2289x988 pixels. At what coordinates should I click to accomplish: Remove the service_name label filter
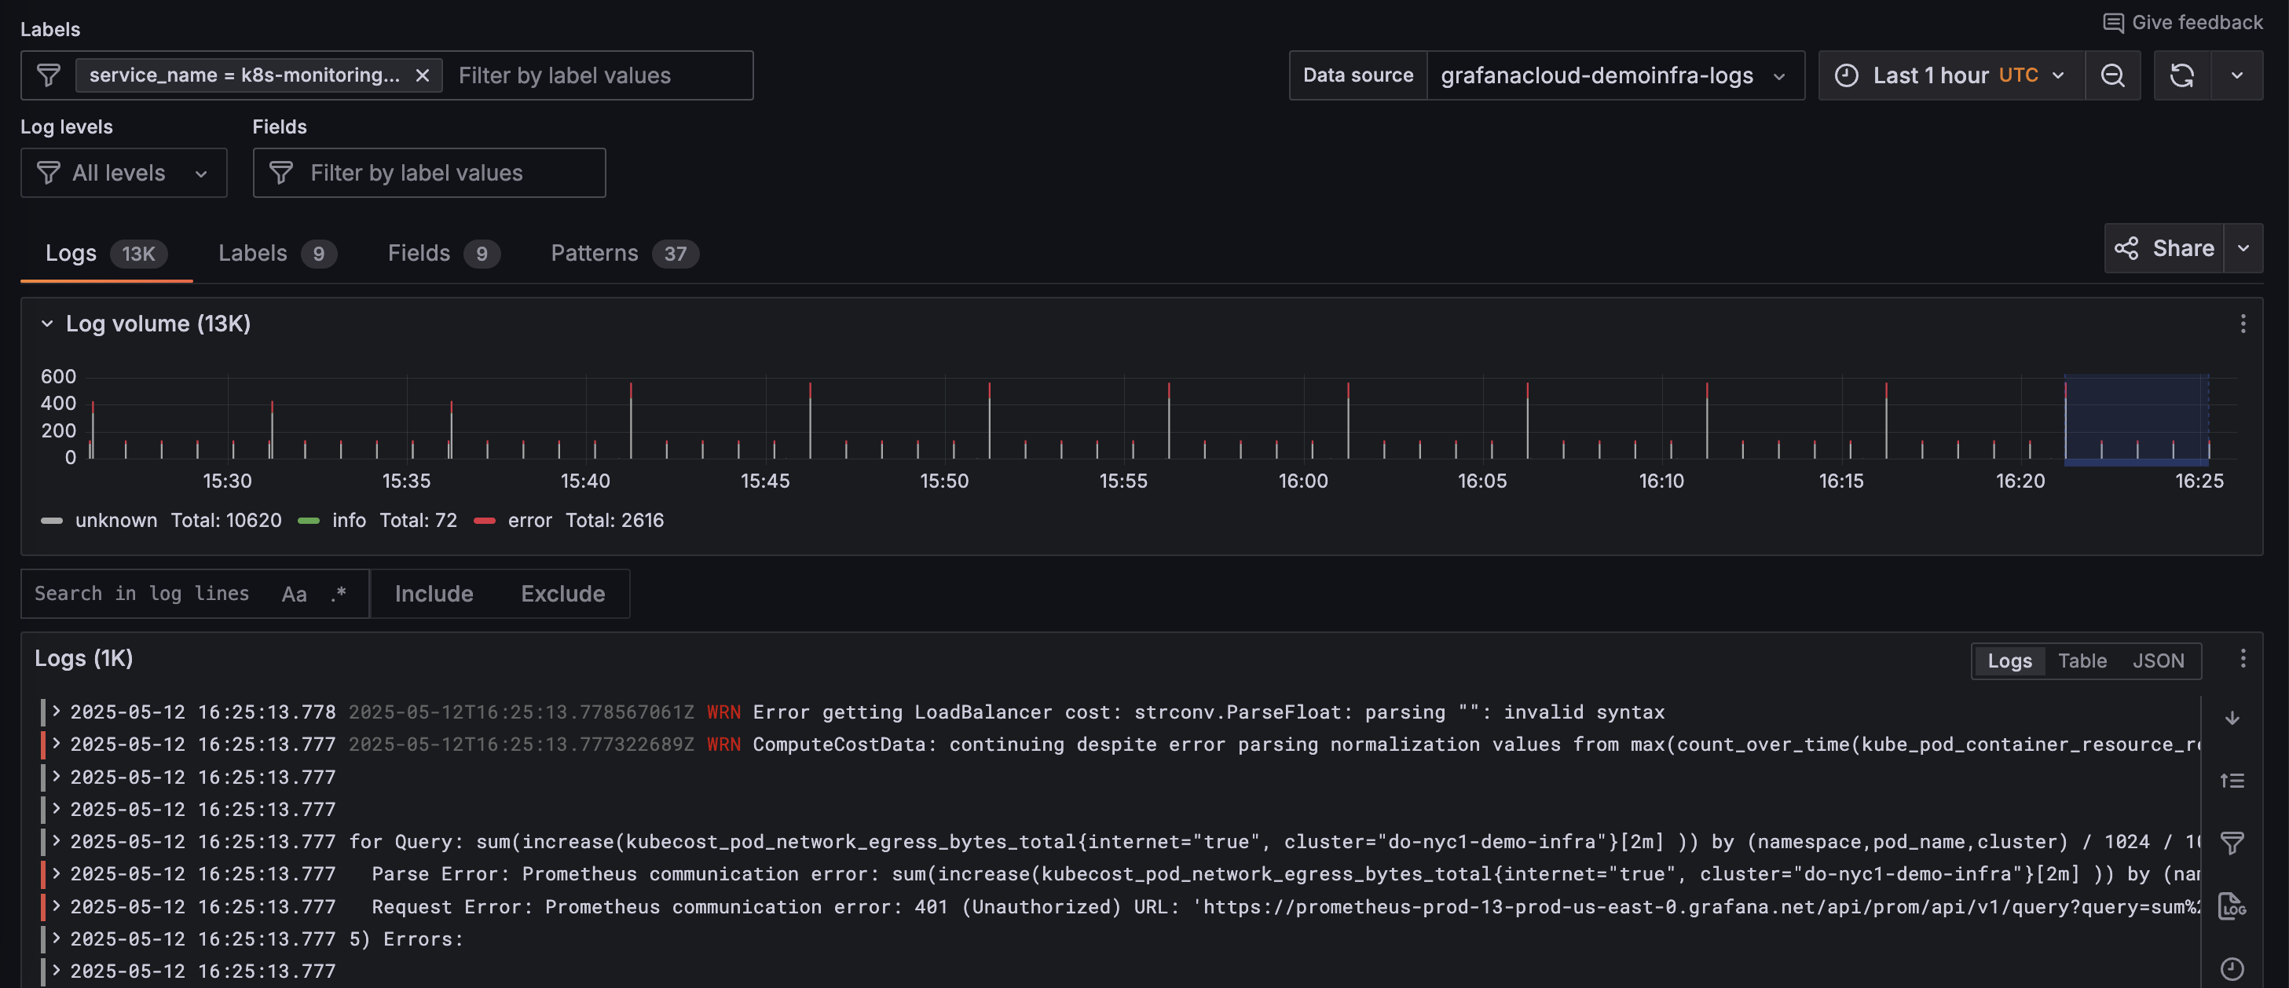point(423,75)
